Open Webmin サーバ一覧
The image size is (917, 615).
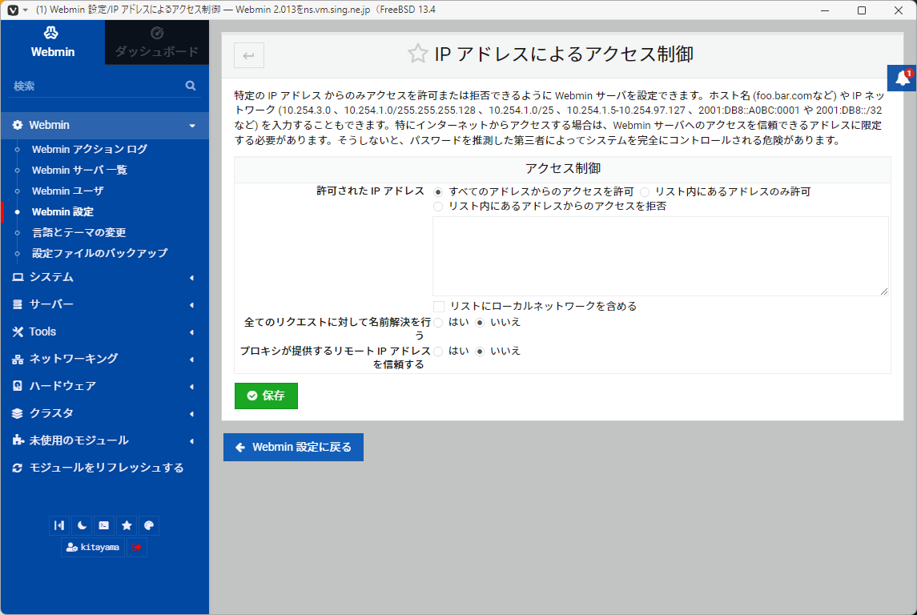pos(79,170)
